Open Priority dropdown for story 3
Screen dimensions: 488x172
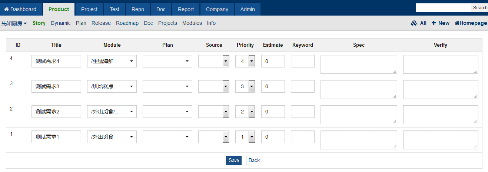point(252,86)
